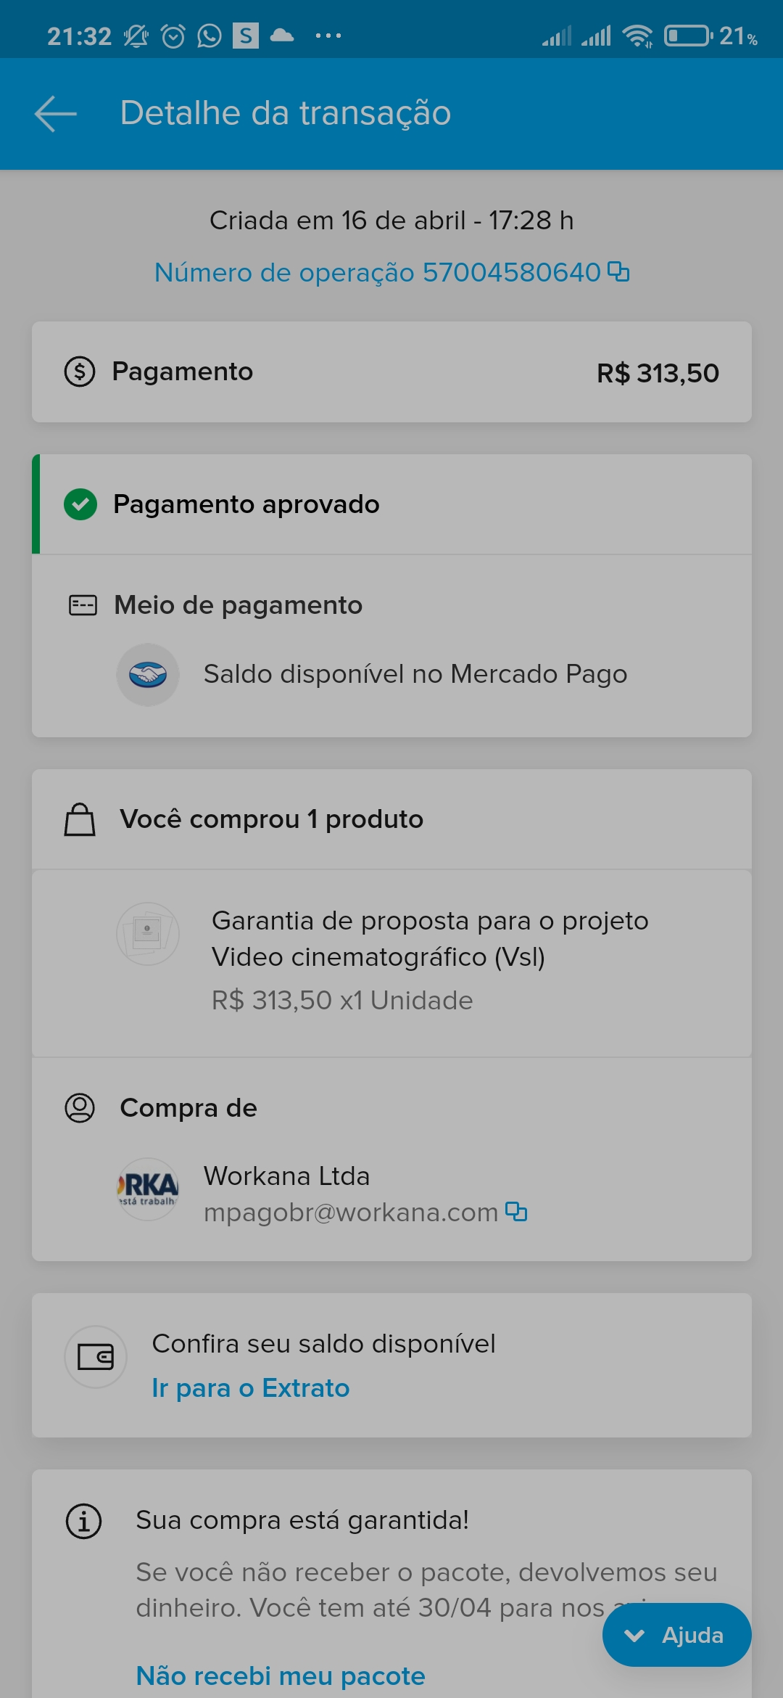783x1698 pixels.
Task: Tap the profile icon next to Compra de
Action: pyautogui.click(x=80, y=1108)
